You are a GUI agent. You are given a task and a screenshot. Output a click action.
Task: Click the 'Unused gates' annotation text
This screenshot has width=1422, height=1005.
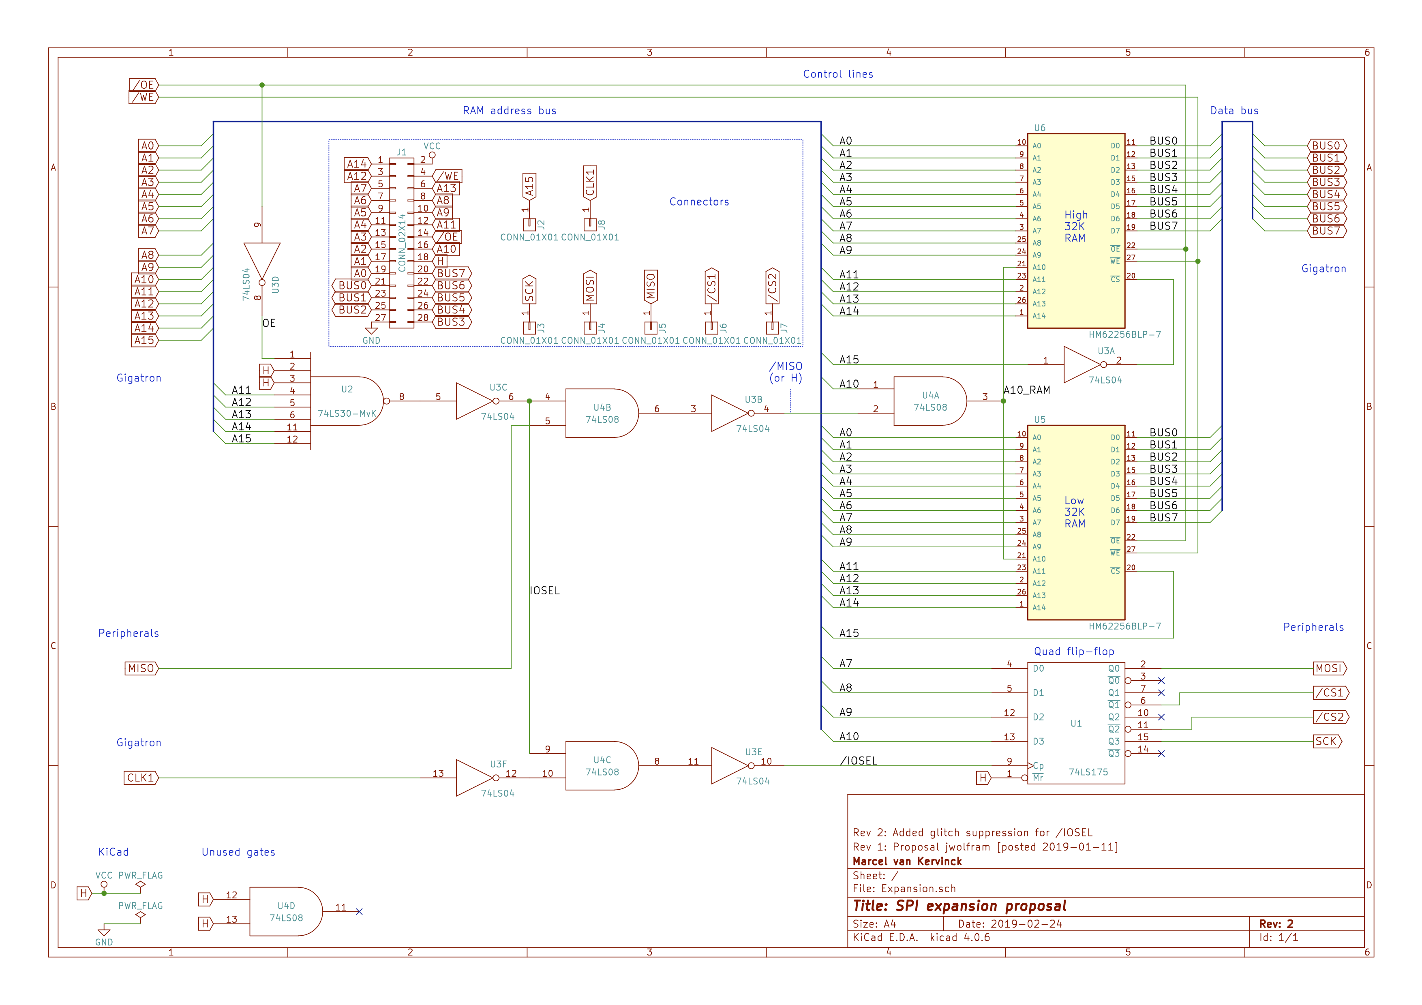point(238,852)
